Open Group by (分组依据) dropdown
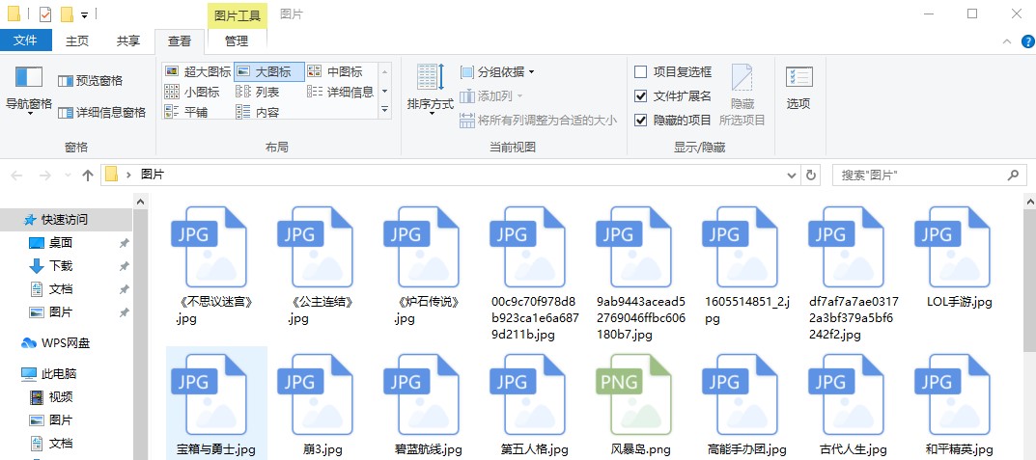 [x=497, y=72]
